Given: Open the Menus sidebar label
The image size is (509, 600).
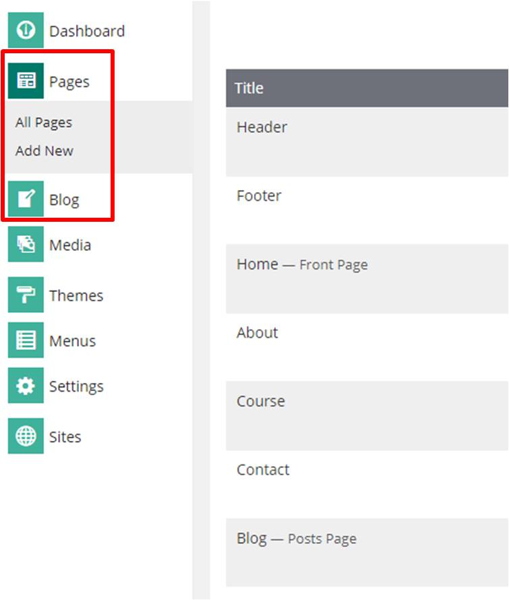Looking at the screenshot, I should click(72, 340).
